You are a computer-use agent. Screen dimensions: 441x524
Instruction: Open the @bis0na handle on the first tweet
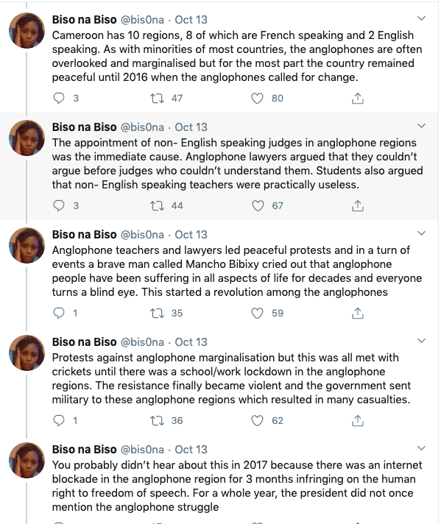coord(142,20)
